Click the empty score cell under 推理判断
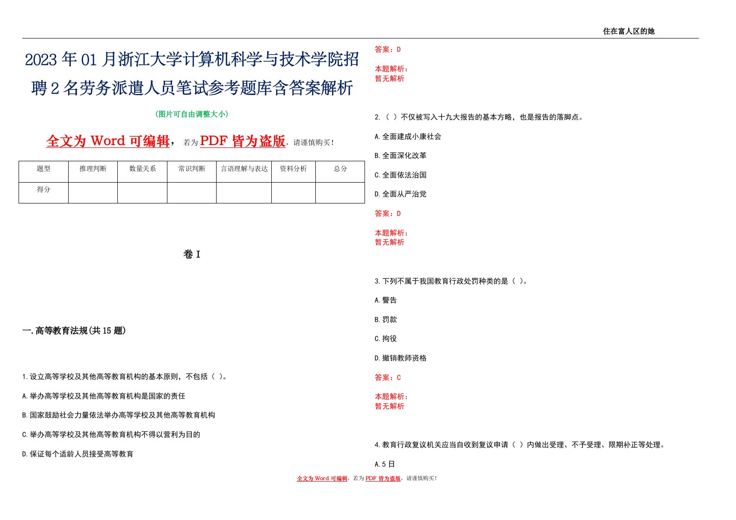The width and height of the screenshot is (736, 520). 93,192
